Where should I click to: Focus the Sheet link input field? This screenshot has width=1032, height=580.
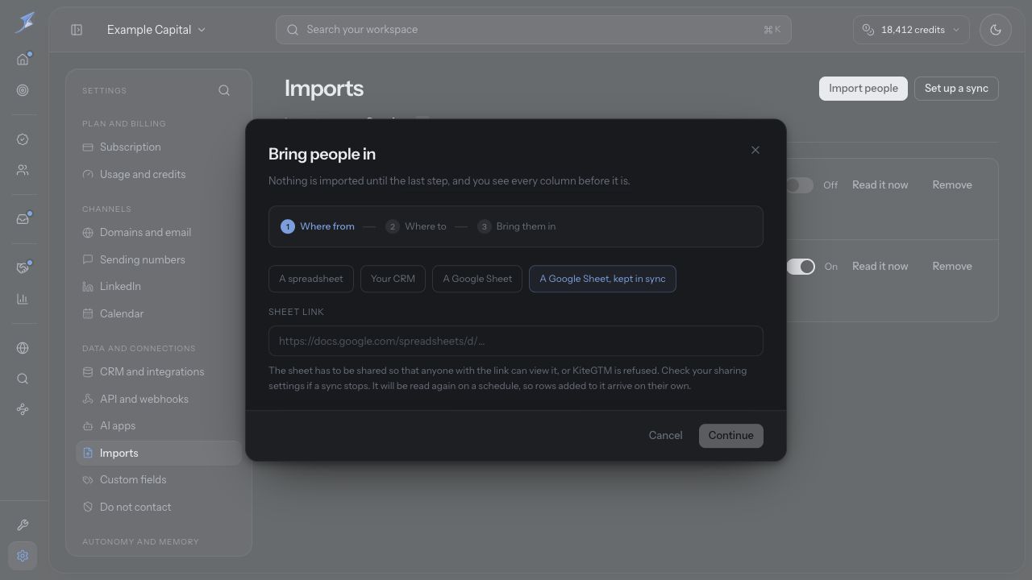point(516,341)
